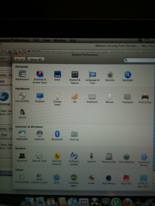Screen dimensions: 155x206
Task: Open the Window menu
Action: [x=60, y=40]
